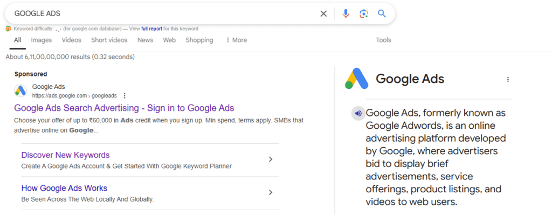Click the blue magnifier search icon
The image size is (552, 215).
(x=382, y=13)
